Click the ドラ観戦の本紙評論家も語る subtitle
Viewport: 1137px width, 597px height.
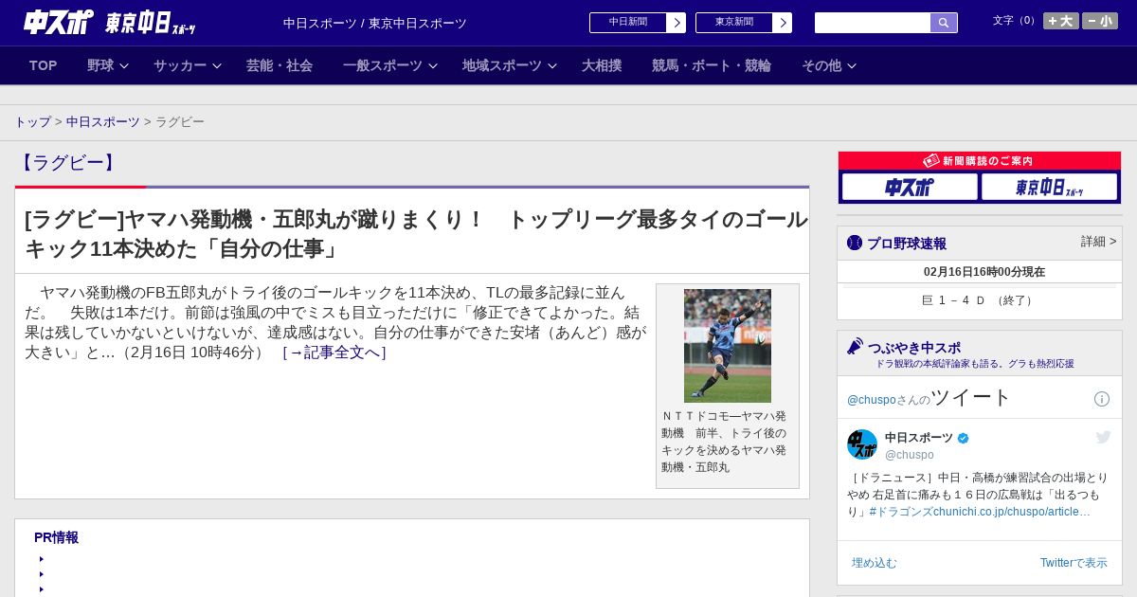(x=975, y=364)
